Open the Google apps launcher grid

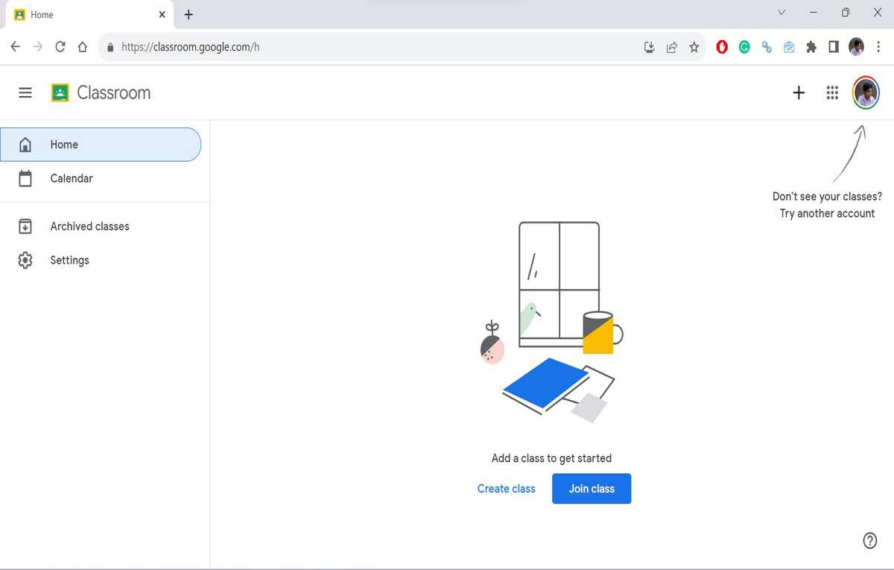[x=832, y=92]
